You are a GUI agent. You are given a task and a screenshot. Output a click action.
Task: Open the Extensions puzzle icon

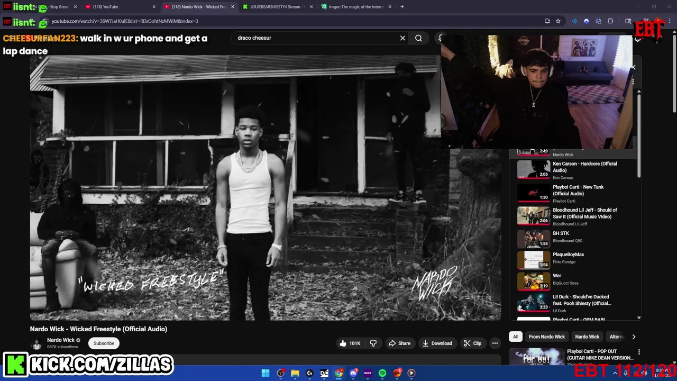pos(610,21)
